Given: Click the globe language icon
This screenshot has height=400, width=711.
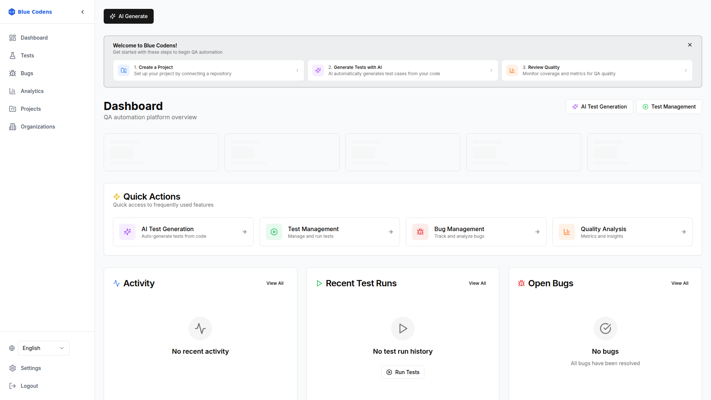Looking at the screenshot, I should tap(12, 348).
